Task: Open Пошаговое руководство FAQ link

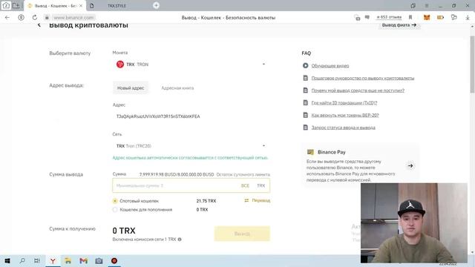Action: coord(363,78)
